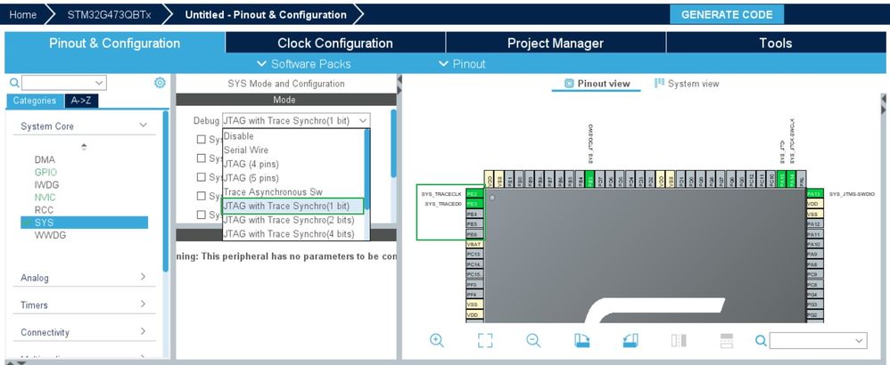Click pin PC13 on the chip
This screenshot has height=365, width=890.
coord(474,254)
